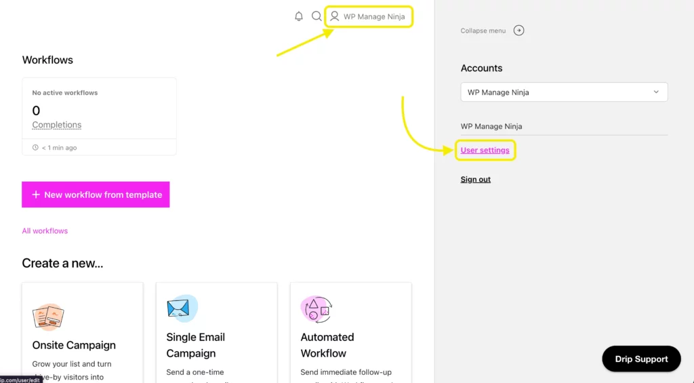Click the search magnifier icon

[317, 16]
